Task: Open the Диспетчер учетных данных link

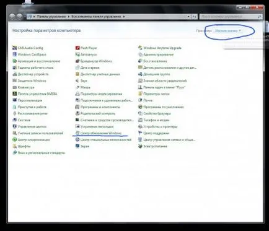Action: pos(100,74)
